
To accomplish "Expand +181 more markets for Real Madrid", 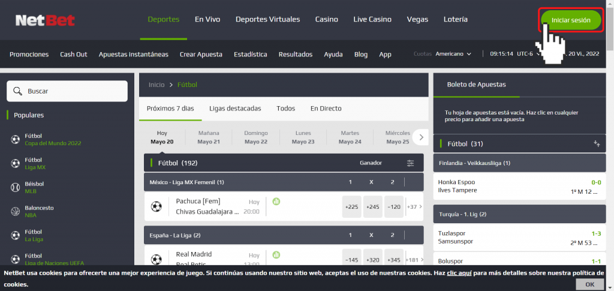I will coord(414,260).
